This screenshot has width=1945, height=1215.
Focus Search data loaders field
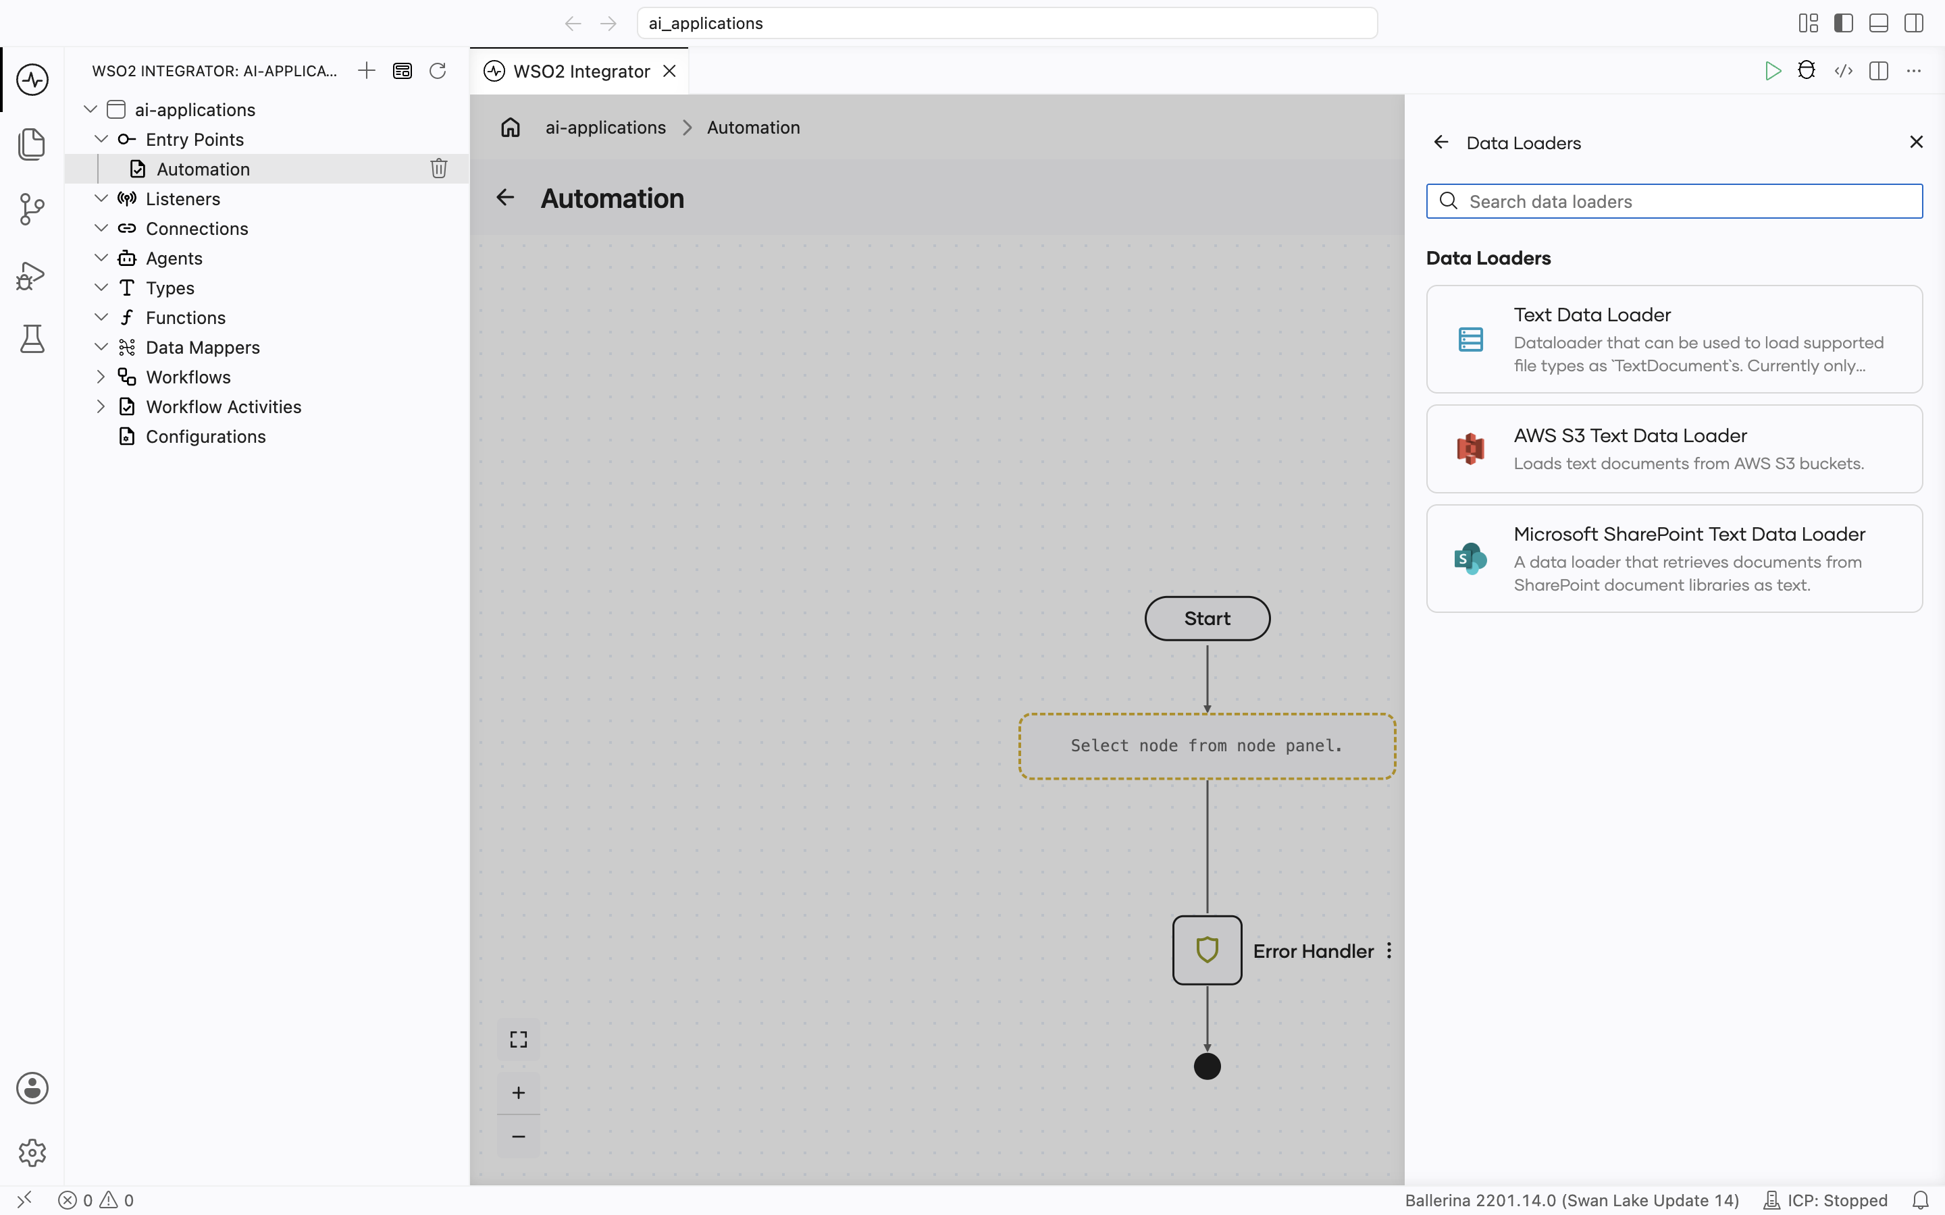(x=1674, y=201)
